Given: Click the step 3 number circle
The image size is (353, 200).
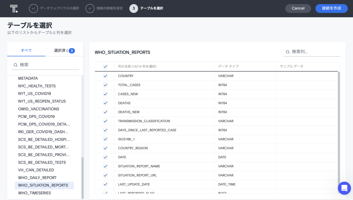Looking at the screenshot, I should tap(134, 8).
